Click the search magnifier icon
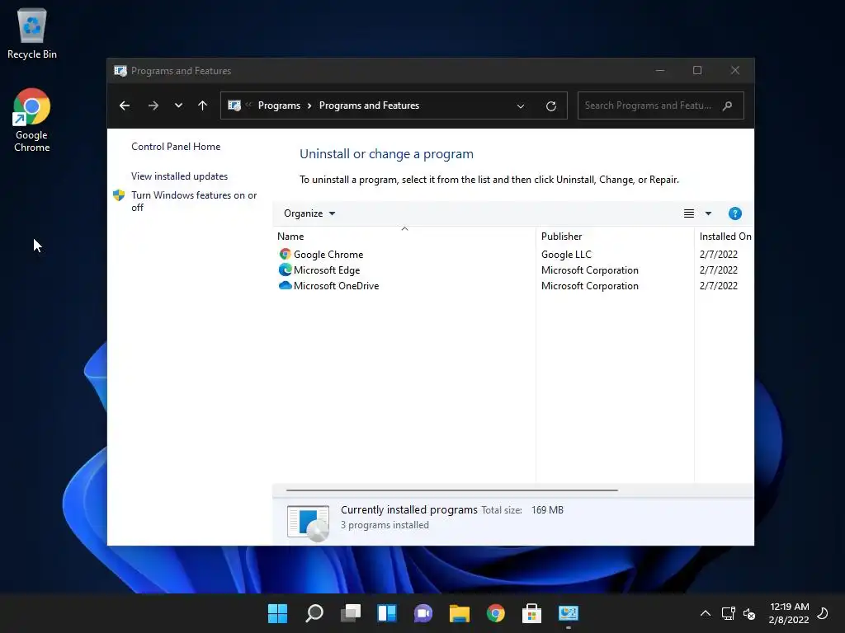 coord(728,105)
